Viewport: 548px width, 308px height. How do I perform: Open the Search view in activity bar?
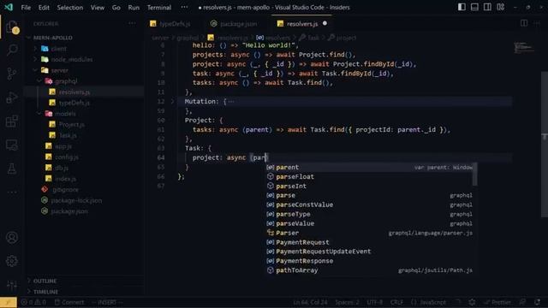pyautogui.click(x=11, y=50)
